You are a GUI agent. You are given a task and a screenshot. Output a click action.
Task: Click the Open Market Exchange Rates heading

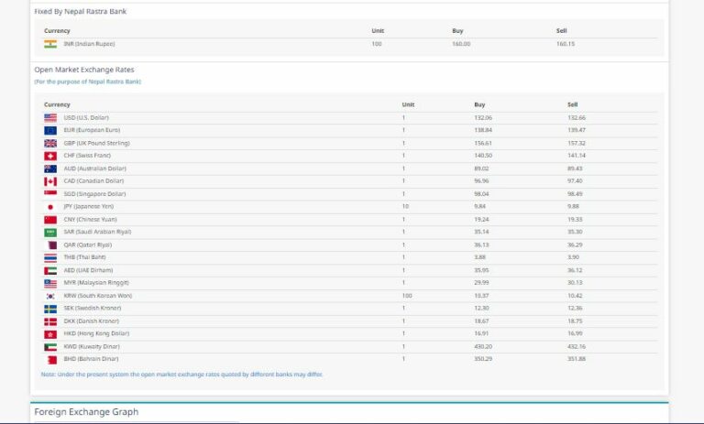pyautogui.click(x=84, y=70)
